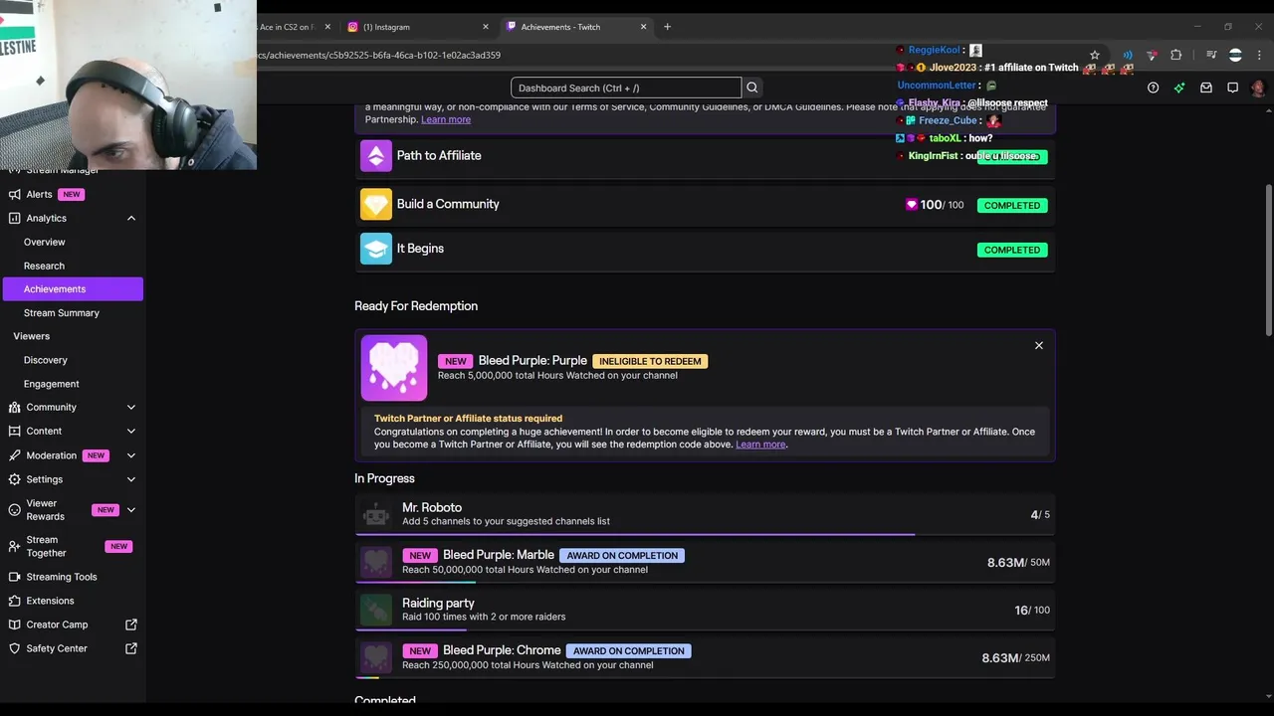Viewport: 1274px width, 716px height.
Task: Click the Learn more link in redemption notice
Action: pos(760,445)
